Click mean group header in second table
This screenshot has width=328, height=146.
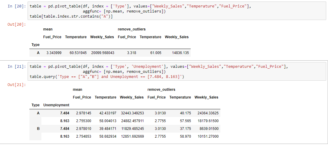click(x=77, y=90)
